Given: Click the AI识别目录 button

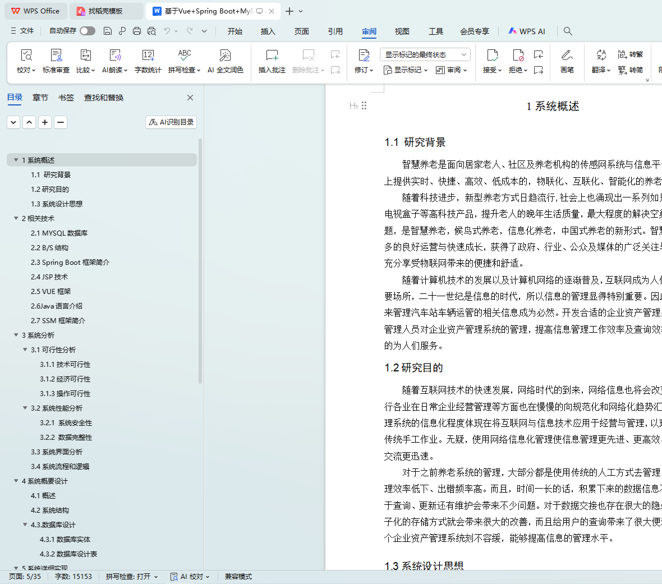Looking at the screenshot, I should tap(171, 122).
